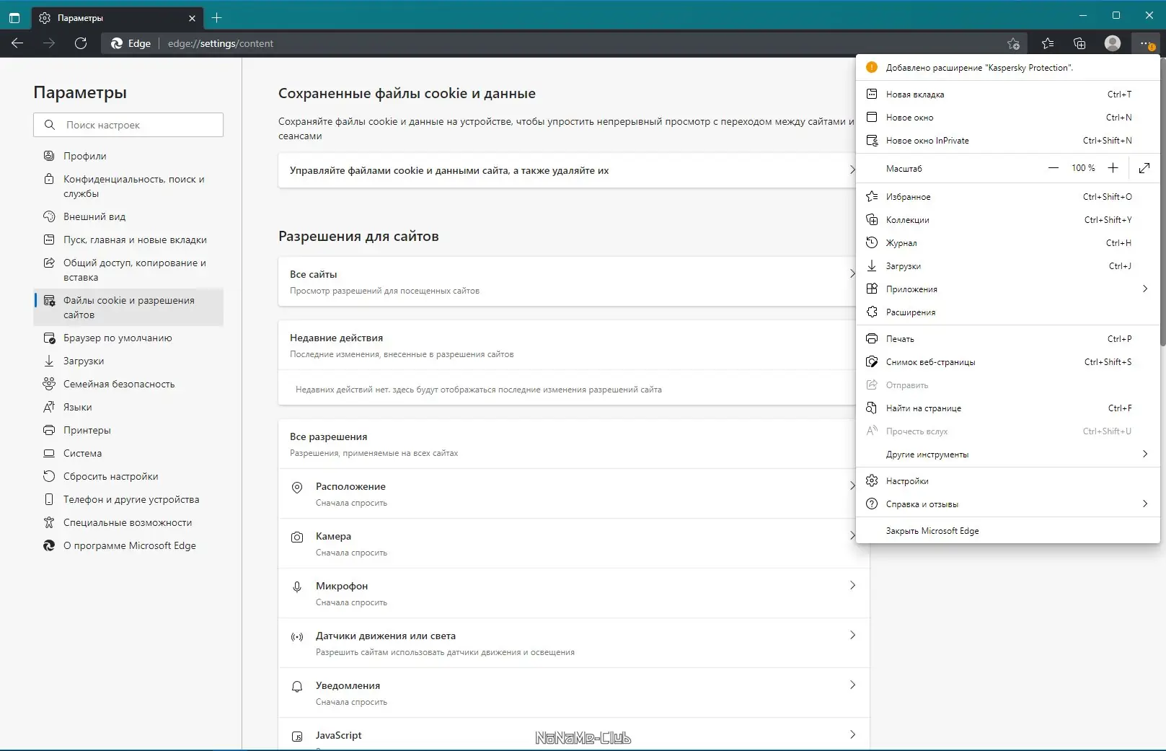
Task: Open Конфиденциальность, поиск и службы settings
Action: pyautogui.click(x=128, y=186)
